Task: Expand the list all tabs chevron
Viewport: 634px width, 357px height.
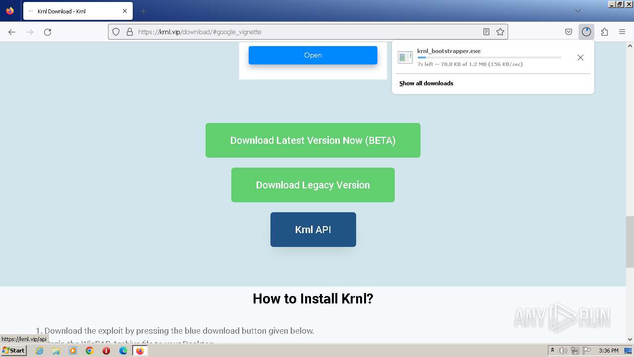Action: [578, 11]
